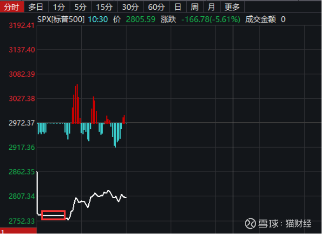322x234 pixels.
Task: Select the 分时 intraday tab
Action: (12, 7)
